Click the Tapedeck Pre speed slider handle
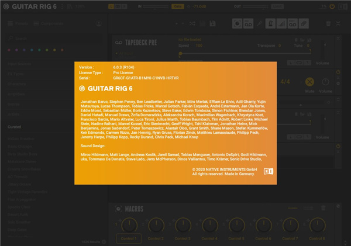 (180, 53)
